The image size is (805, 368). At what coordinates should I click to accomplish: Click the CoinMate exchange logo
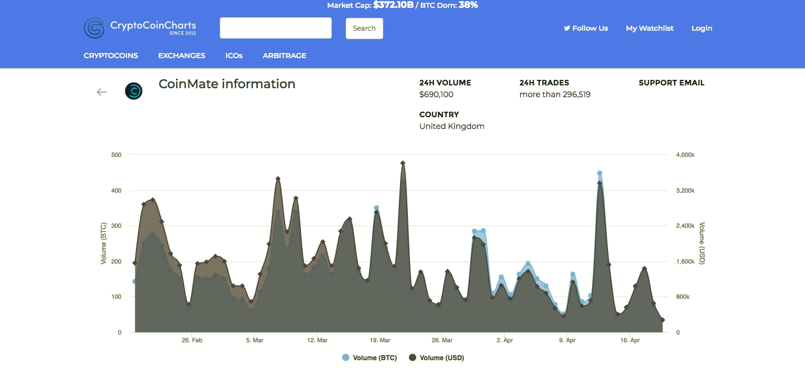coord(134,91)
